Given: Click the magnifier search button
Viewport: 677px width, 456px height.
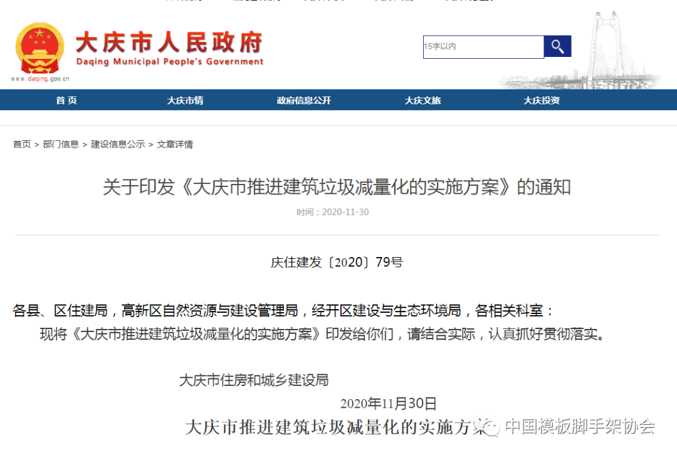Looking at the screenshot, I should click(557, 46).
